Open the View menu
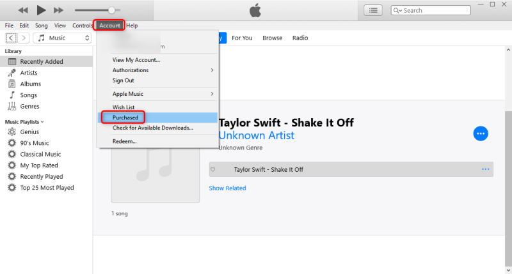Viewport: 512px width, 274px height. click(x=60, y=26)
